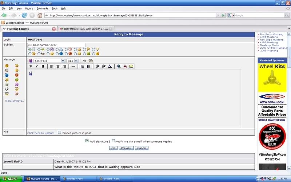Close the Mustang Forums tab

click(54, 29)
